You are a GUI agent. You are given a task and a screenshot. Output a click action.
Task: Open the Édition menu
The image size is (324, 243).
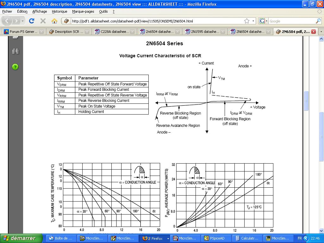click(22, 12)
